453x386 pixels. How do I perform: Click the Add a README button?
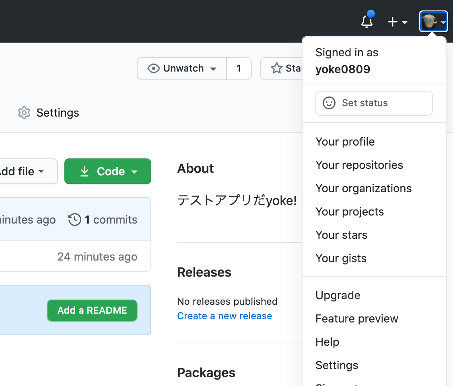click(x=92, y=310)
